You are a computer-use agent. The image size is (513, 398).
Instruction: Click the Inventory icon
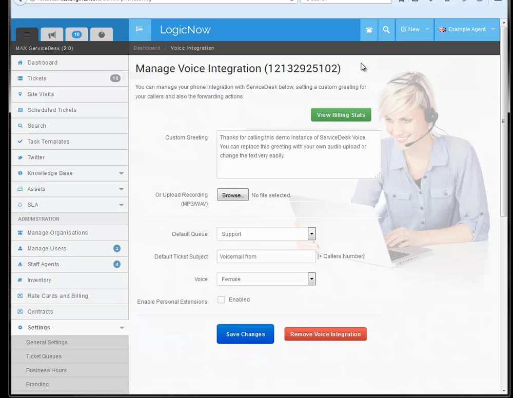tap(21, 280)
